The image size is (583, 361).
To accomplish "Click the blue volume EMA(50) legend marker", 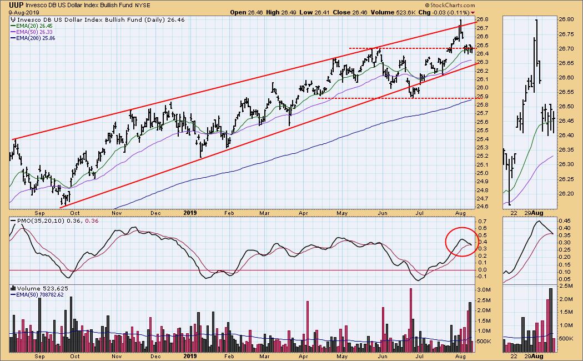I will [x=13, y=295].
